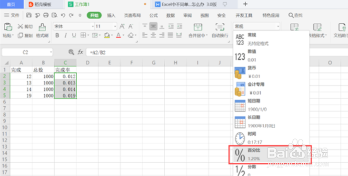Image resolution: width=348 pixels, height=176 pixels.
Task: Open the 文件 file menu
Action: [12, 15]
